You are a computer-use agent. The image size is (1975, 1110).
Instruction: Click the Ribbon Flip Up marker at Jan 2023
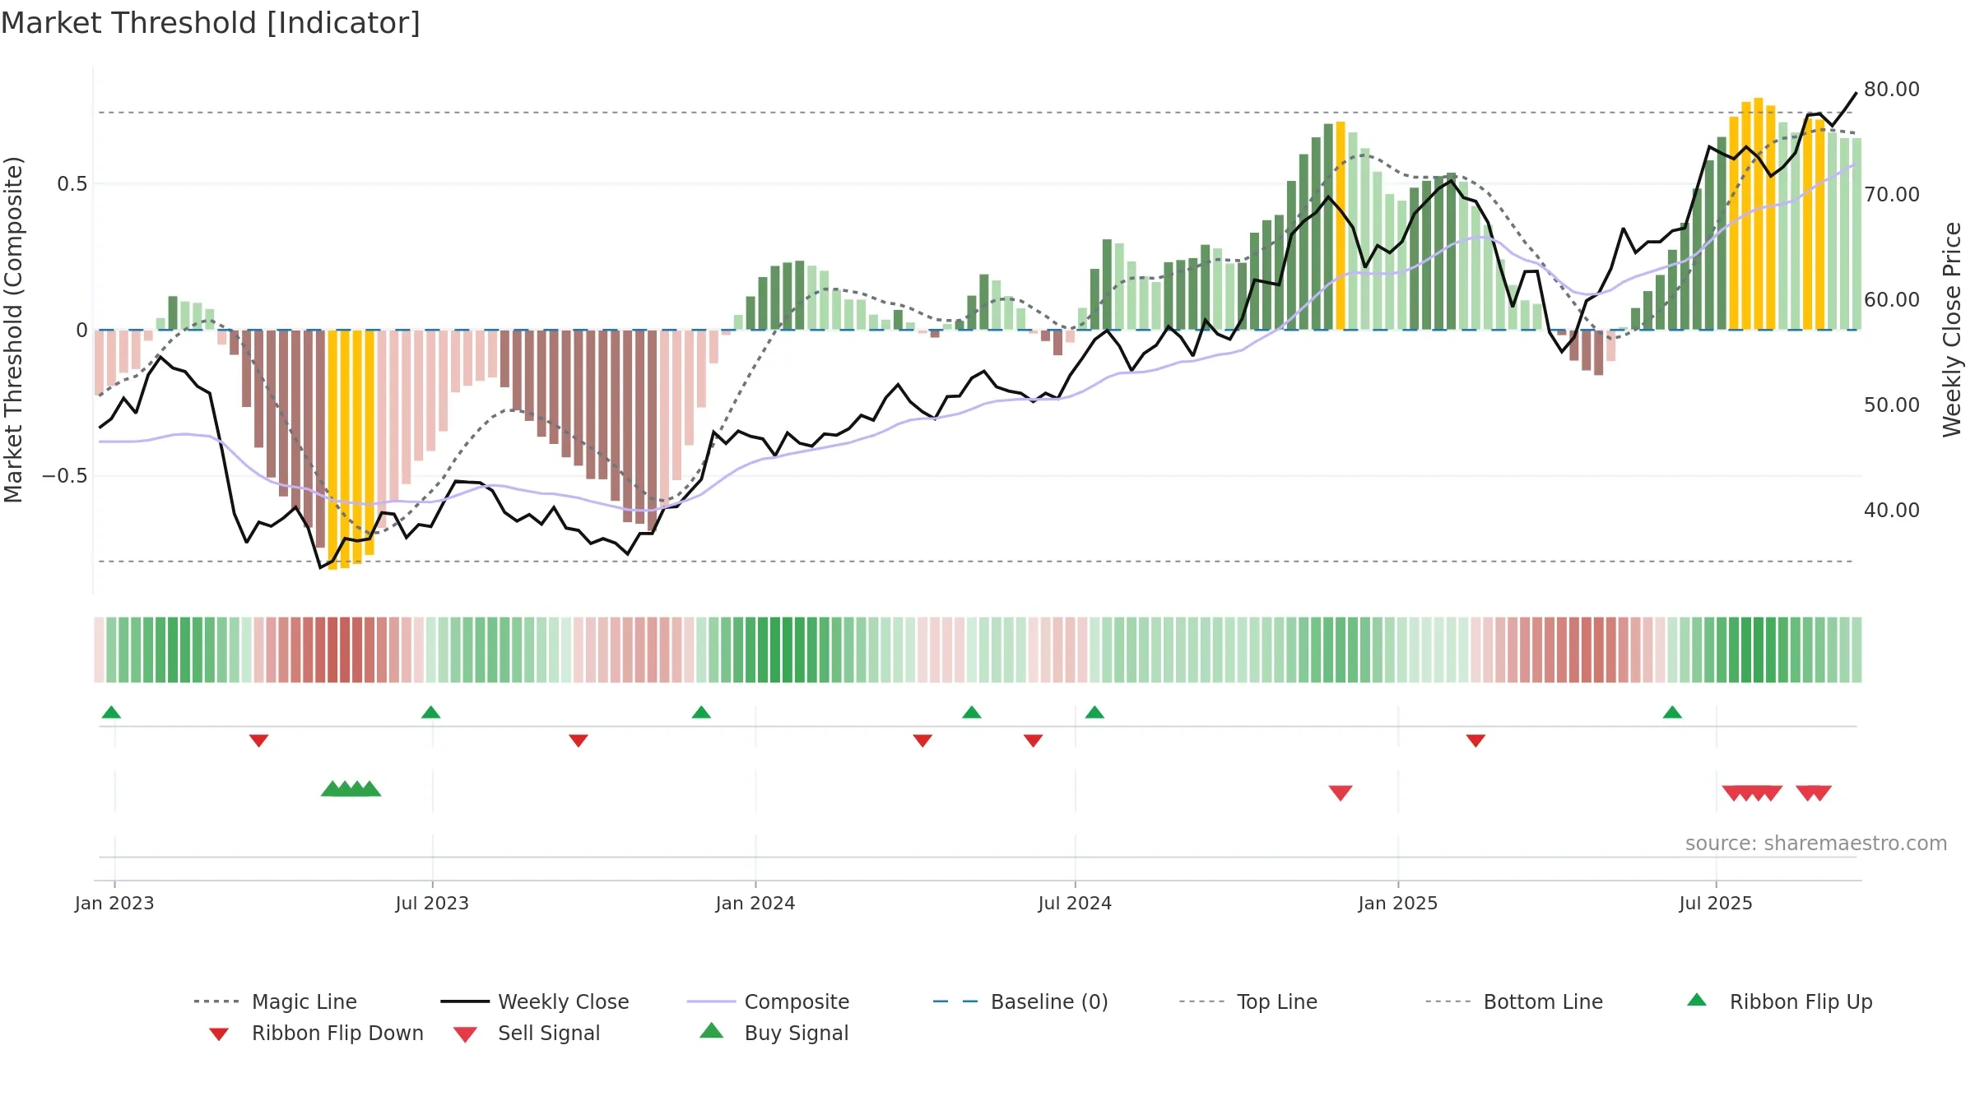click(x=111, y=712)
